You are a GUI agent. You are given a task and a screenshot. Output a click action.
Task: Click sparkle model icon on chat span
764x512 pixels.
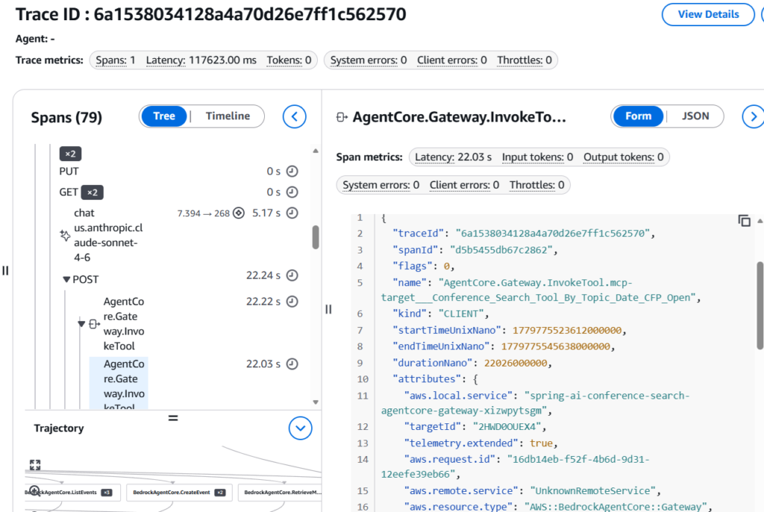tap(65, 235)
